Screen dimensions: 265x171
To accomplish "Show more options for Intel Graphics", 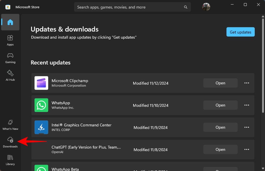I will coord(247,128).
